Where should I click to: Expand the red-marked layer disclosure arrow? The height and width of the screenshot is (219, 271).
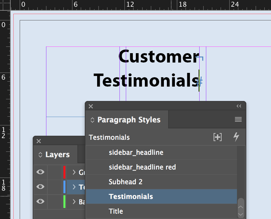pyautogui.click(x=74, y=172)
